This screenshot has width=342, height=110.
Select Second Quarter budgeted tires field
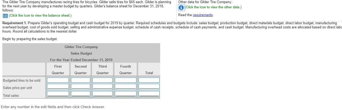(81, 80)
